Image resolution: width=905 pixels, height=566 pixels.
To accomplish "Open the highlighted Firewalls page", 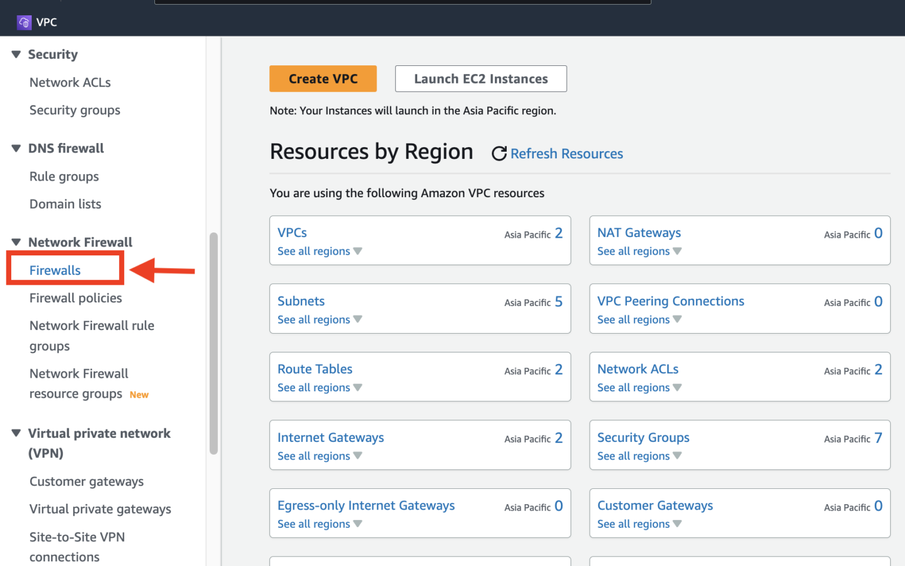I will click(x=55, y=270).
